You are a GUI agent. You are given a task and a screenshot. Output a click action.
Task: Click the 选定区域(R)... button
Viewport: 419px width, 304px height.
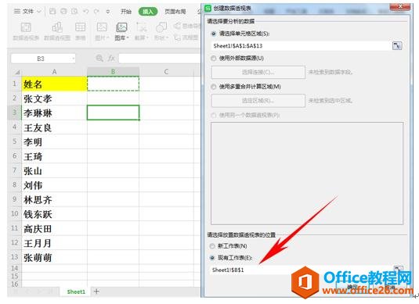tap(258, 101)
